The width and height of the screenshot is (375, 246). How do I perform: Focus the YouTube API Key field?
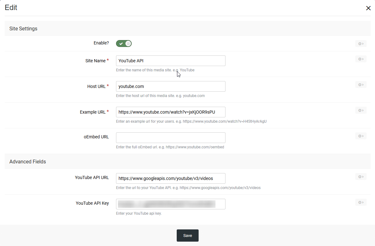[170, 204]
